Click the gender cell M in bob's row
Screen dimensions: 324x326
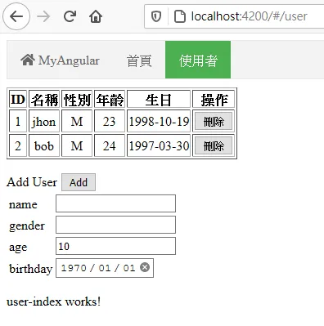(x=77, y=145)
